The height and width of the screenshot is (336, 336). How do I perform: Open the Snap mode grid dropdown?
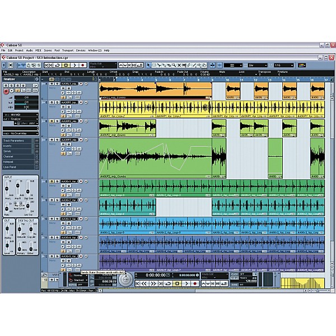click(233, 66)
